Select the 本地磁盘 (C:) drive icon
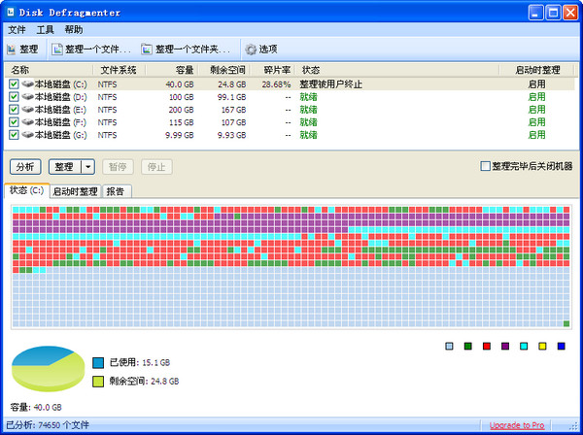The height and width of the screenshot is (435, 583). 27,84
